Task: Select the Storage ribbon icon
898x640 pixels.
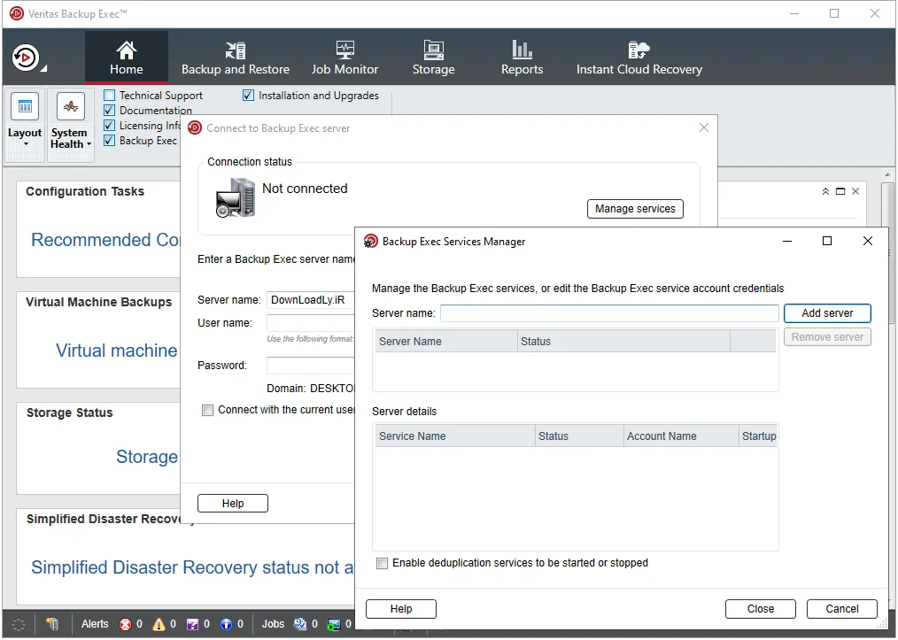Action: pyautogui.click(x=434, y=50)
